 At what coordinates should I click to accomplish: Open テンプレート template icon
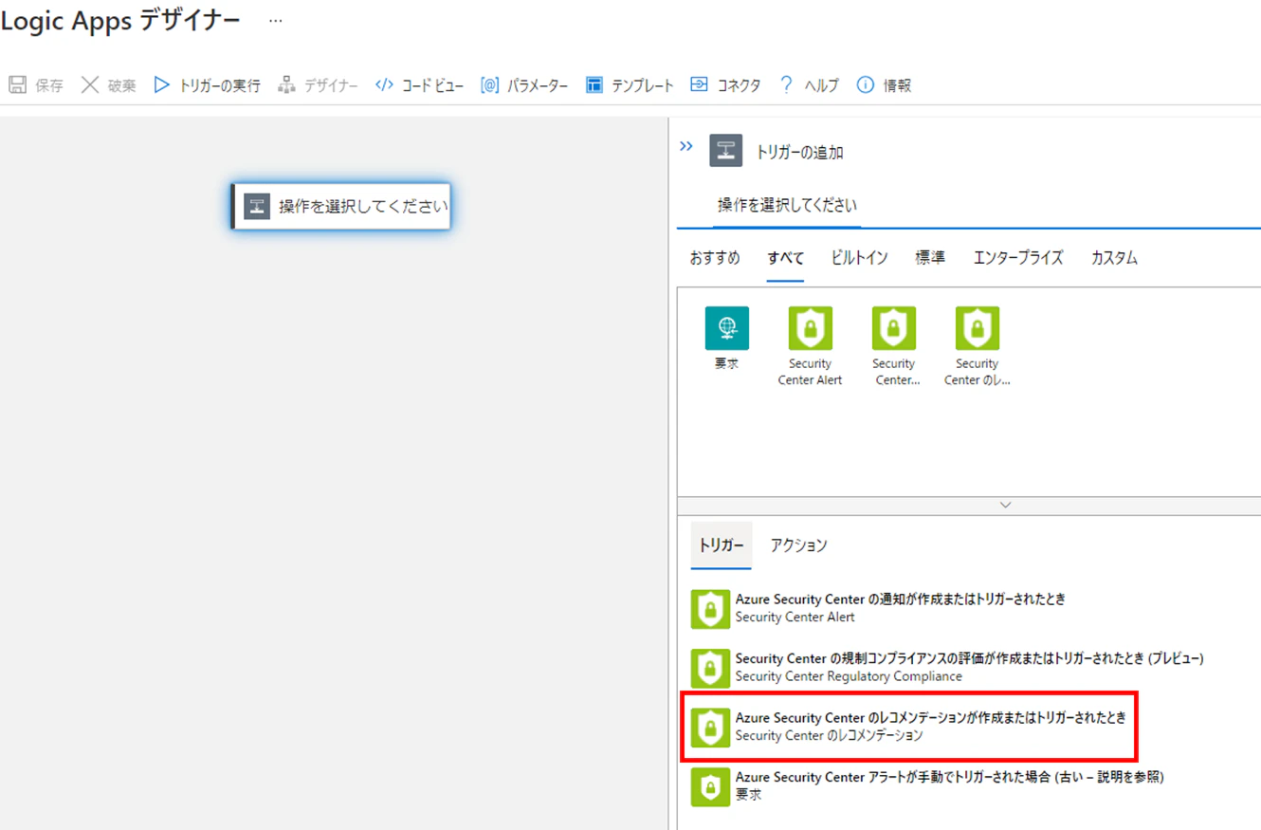pyautogui.click(x=594, y=85)
